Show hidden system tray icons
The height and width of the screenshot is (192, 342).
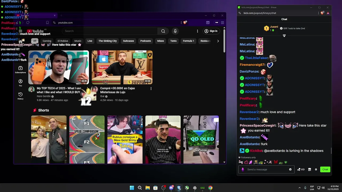[300, 188]
